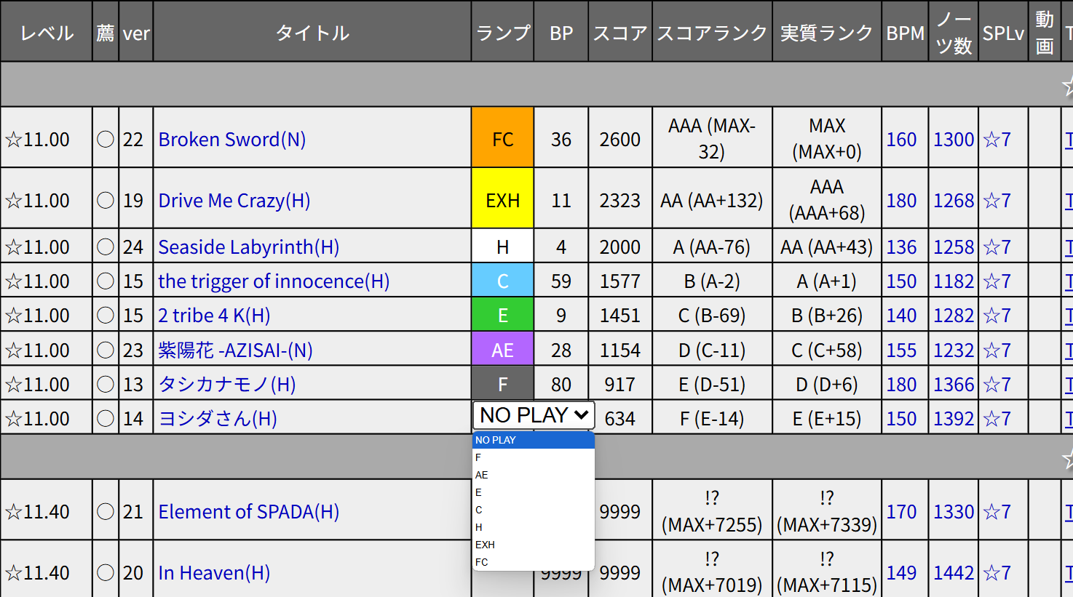Open the ☆7 SPLv link for In Heaven
1073x597 pixels.
[x=997, y=572]
